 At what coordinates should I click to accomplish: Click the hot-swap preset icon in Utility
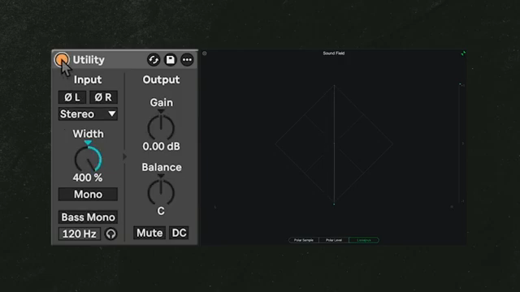point(154,60)
